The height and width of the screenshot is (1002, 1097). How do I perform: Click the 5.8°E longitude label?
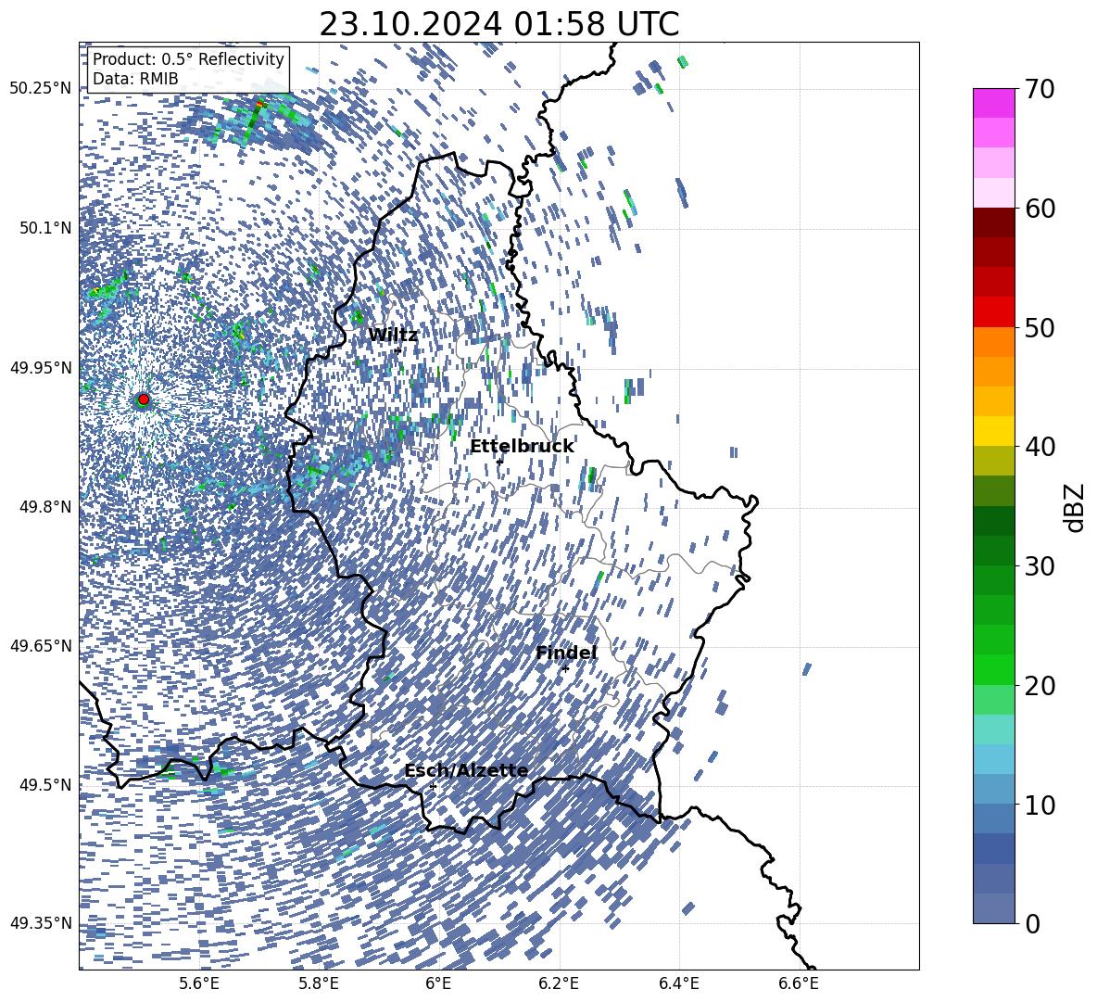(319, 983)
